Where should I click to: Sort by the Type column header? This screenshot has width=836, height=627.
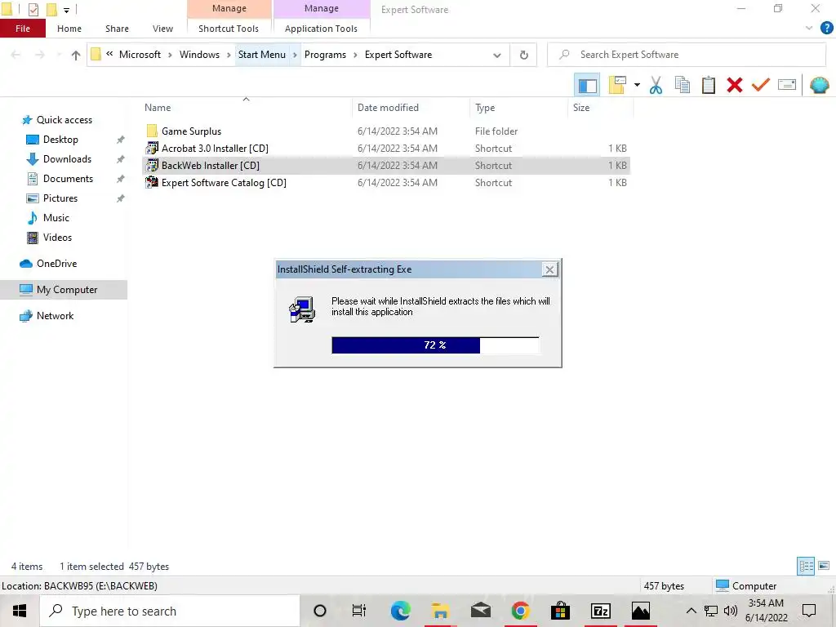[x=485, y=108]
